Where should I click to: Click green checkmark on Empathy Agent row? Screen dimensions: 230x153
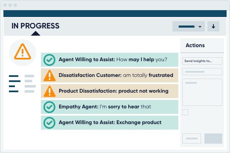coord(49,107)
